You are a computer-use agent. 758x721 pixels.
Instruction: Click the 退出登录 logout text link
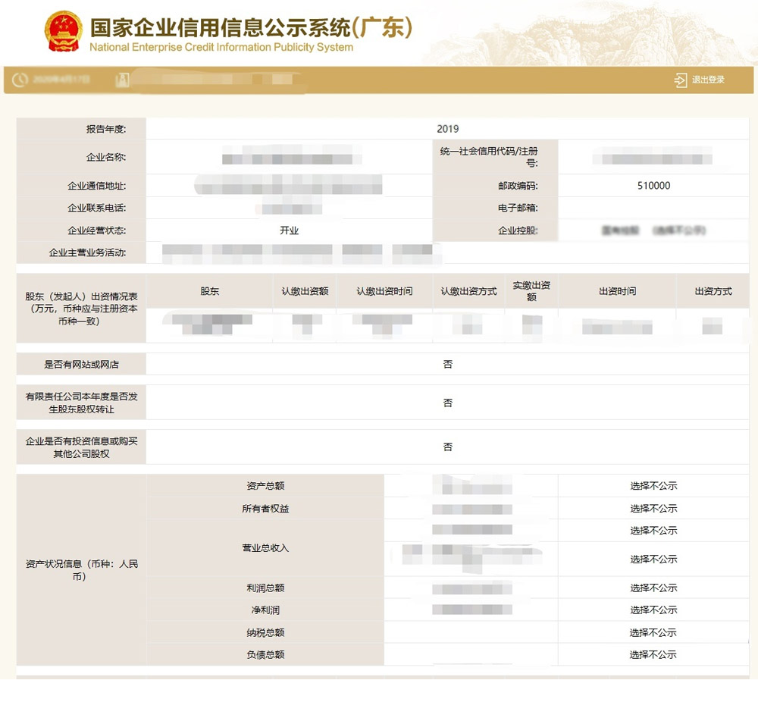(x=708, y=80)
